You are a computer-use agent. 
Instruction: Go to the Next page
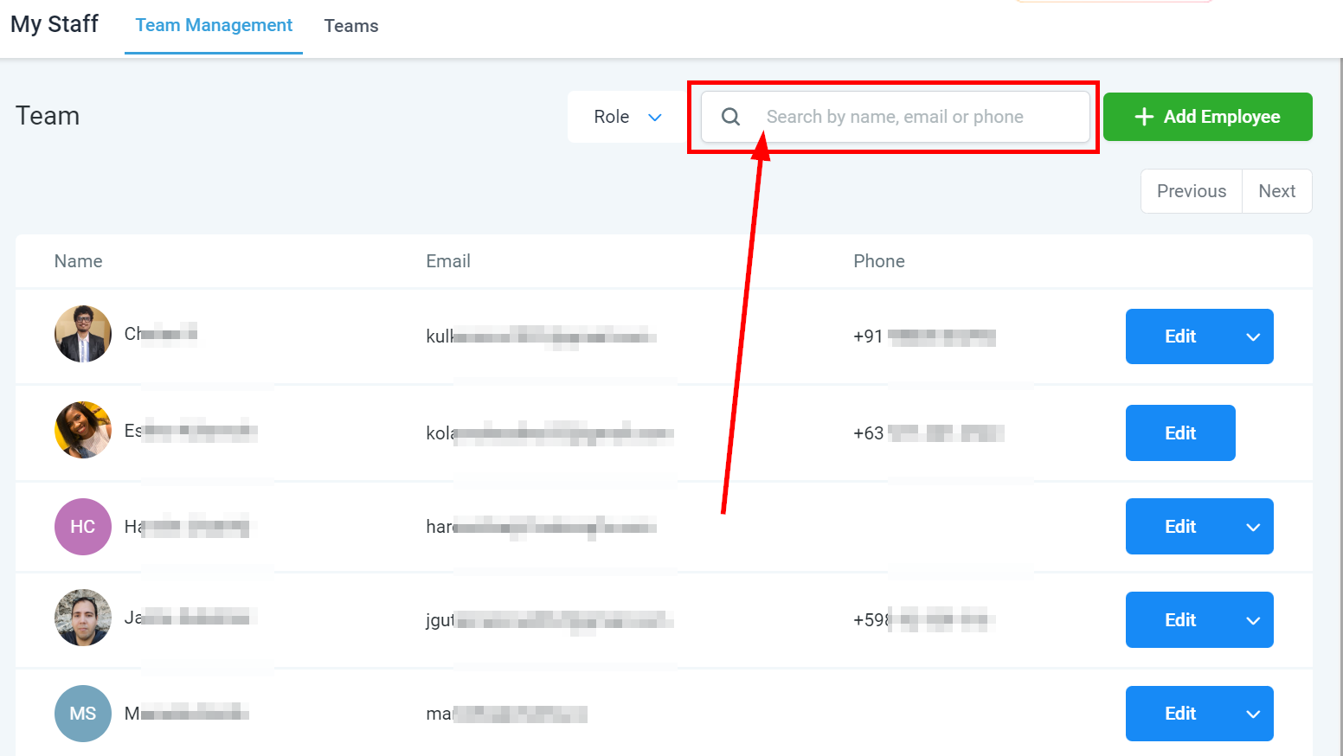coord(1276,191)
